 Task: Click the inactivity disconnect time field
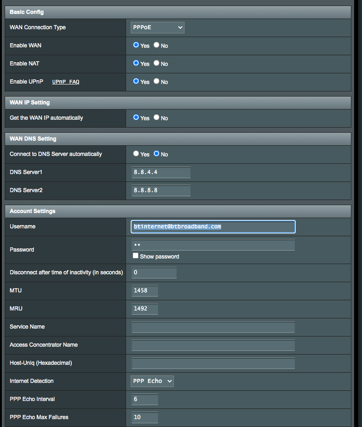pos(154,272)
